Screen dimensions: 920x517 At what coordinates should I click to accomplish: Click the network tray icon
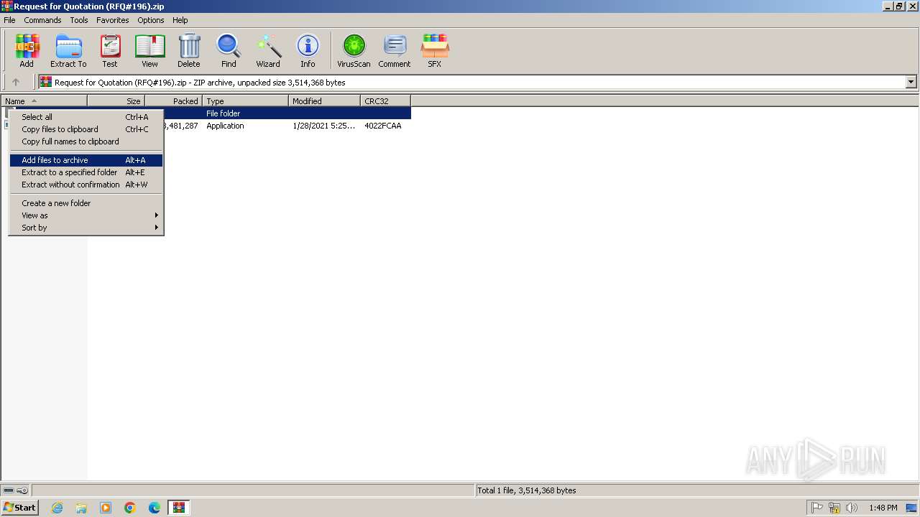834,508
